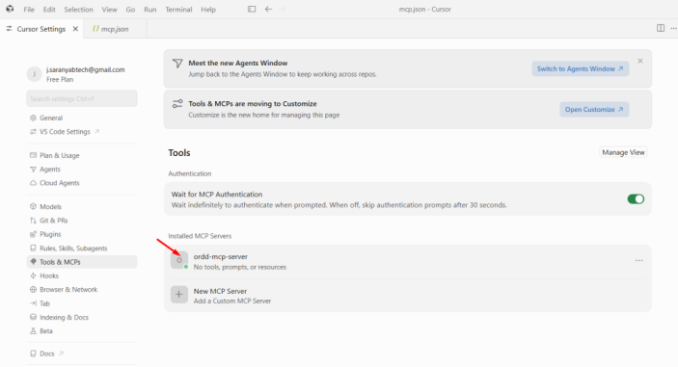Open the Go menu
This screenshot has height=367, width=678.
[130, 9]
